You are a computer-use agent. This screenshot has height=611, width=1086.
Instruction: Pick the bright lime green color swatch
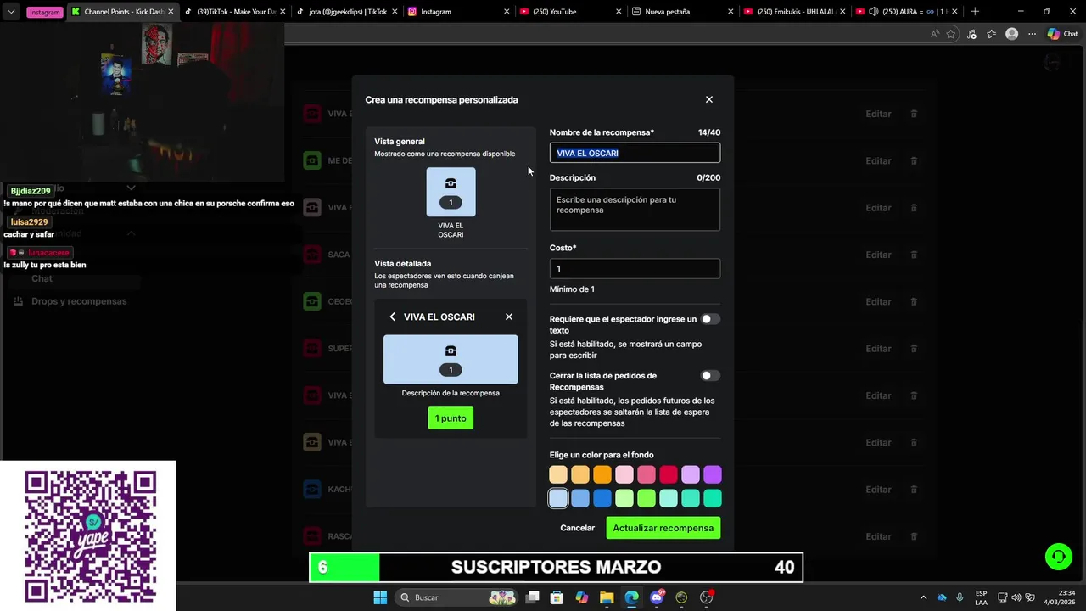[x=647, y=498]
